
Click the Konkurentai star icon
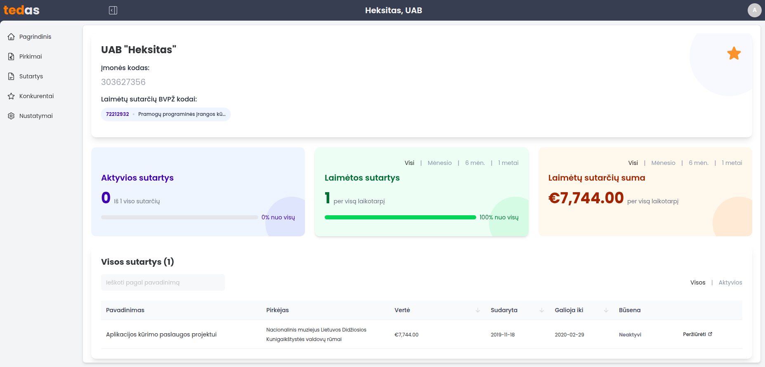11,96
